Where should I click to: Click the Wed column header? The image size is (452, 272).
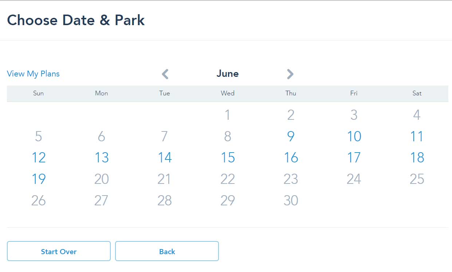click(x=228, y=93)
